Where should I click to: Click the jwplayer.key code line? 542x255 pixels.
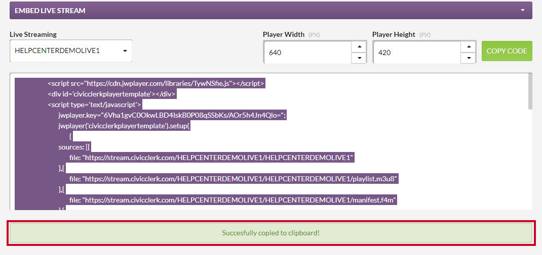(x=173, y=116)
